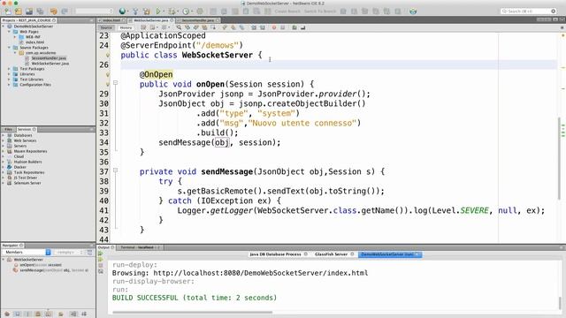Viewport: 566px width, 318px height.
Task: Click the Save All toolbar icon
Action: click(40, 11)
